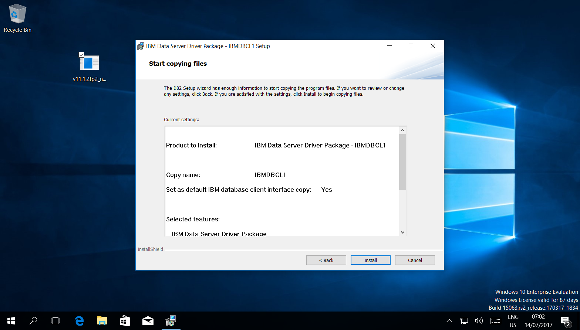
Task: Click 'Set as default IBM database client interface copy:'
Action: [x=239, y=190]
